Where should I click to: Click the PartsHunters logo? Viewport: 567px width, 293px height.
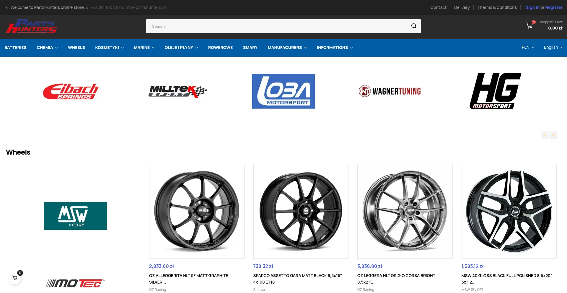pyautogui.click(x=31, y=27)
